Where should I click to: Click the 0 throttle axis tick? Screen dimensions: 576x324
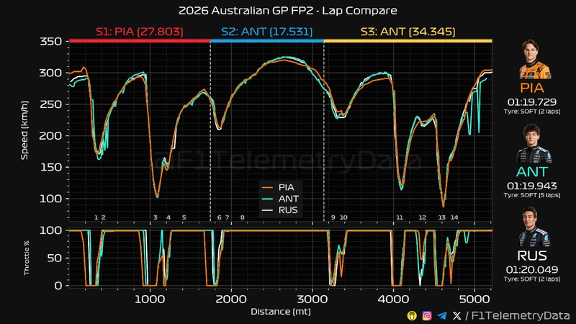pyautogui.click(x=58, y=286)
